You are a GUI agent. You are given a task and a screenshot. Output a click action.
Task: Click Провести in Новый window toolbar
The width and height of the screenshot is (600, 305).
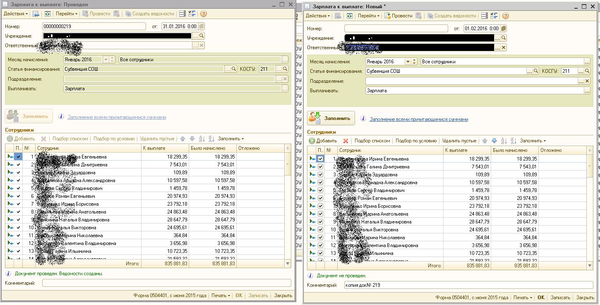[398, 16]
